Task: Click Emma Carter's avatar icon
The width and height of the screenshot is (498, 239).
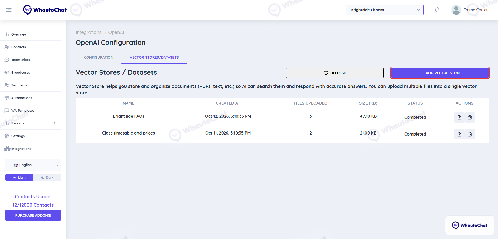Action: [456, 10]
